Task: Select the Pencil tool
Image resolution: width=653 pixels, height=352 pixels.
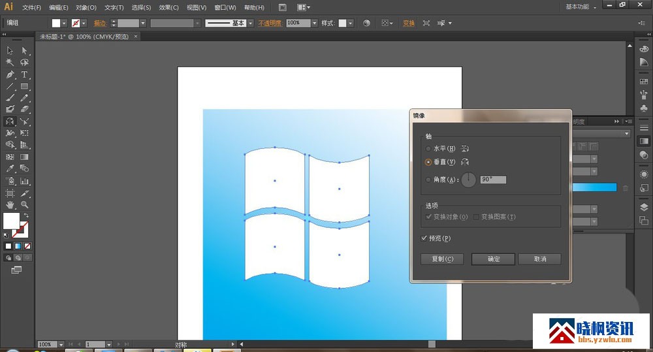Action: tap(25, 97)
